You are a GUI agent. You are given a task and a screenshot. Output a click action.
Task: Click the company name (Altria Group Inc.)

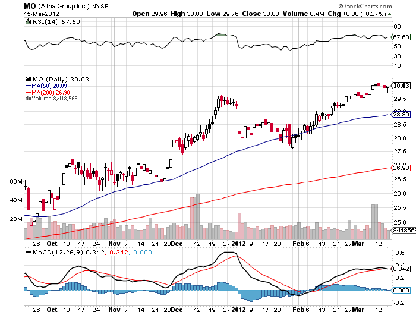[x=64, y=6]
